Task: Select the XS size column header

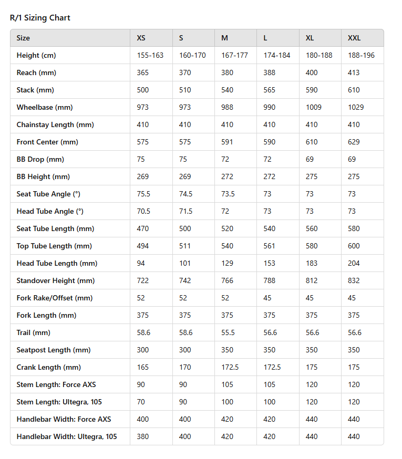Action: click(x=141, y=38)
